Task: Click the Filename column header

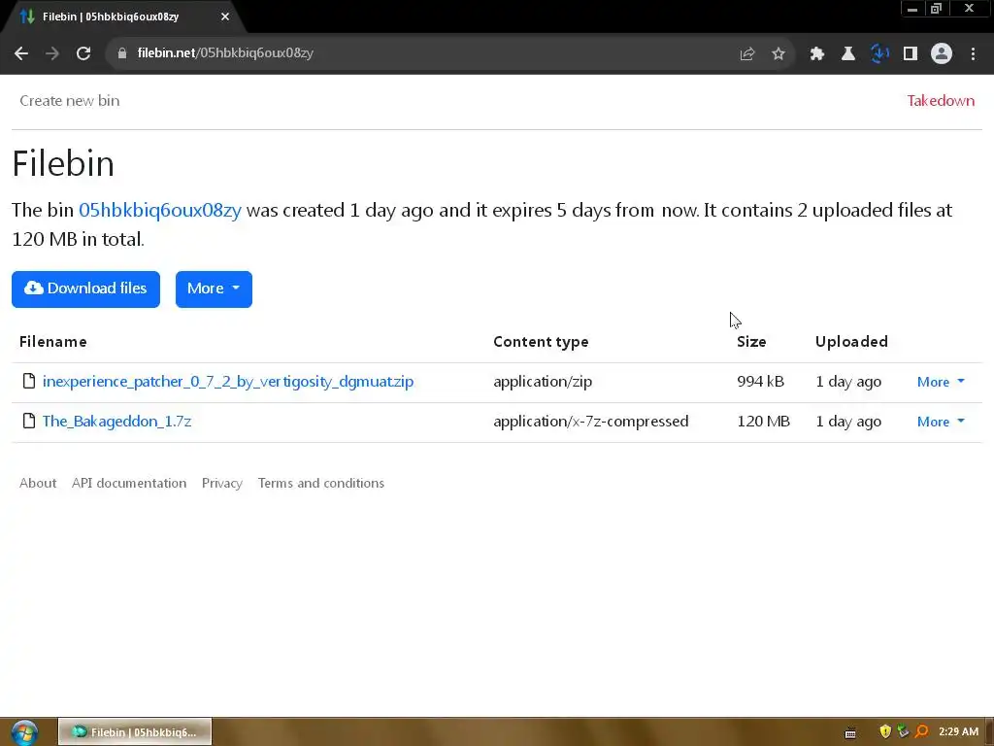Action: pyautogui.click(x=53, y=342)
